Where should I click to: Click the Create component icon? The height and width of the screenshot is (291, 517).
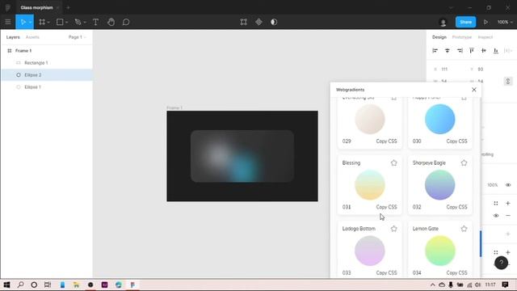point(258,22)
